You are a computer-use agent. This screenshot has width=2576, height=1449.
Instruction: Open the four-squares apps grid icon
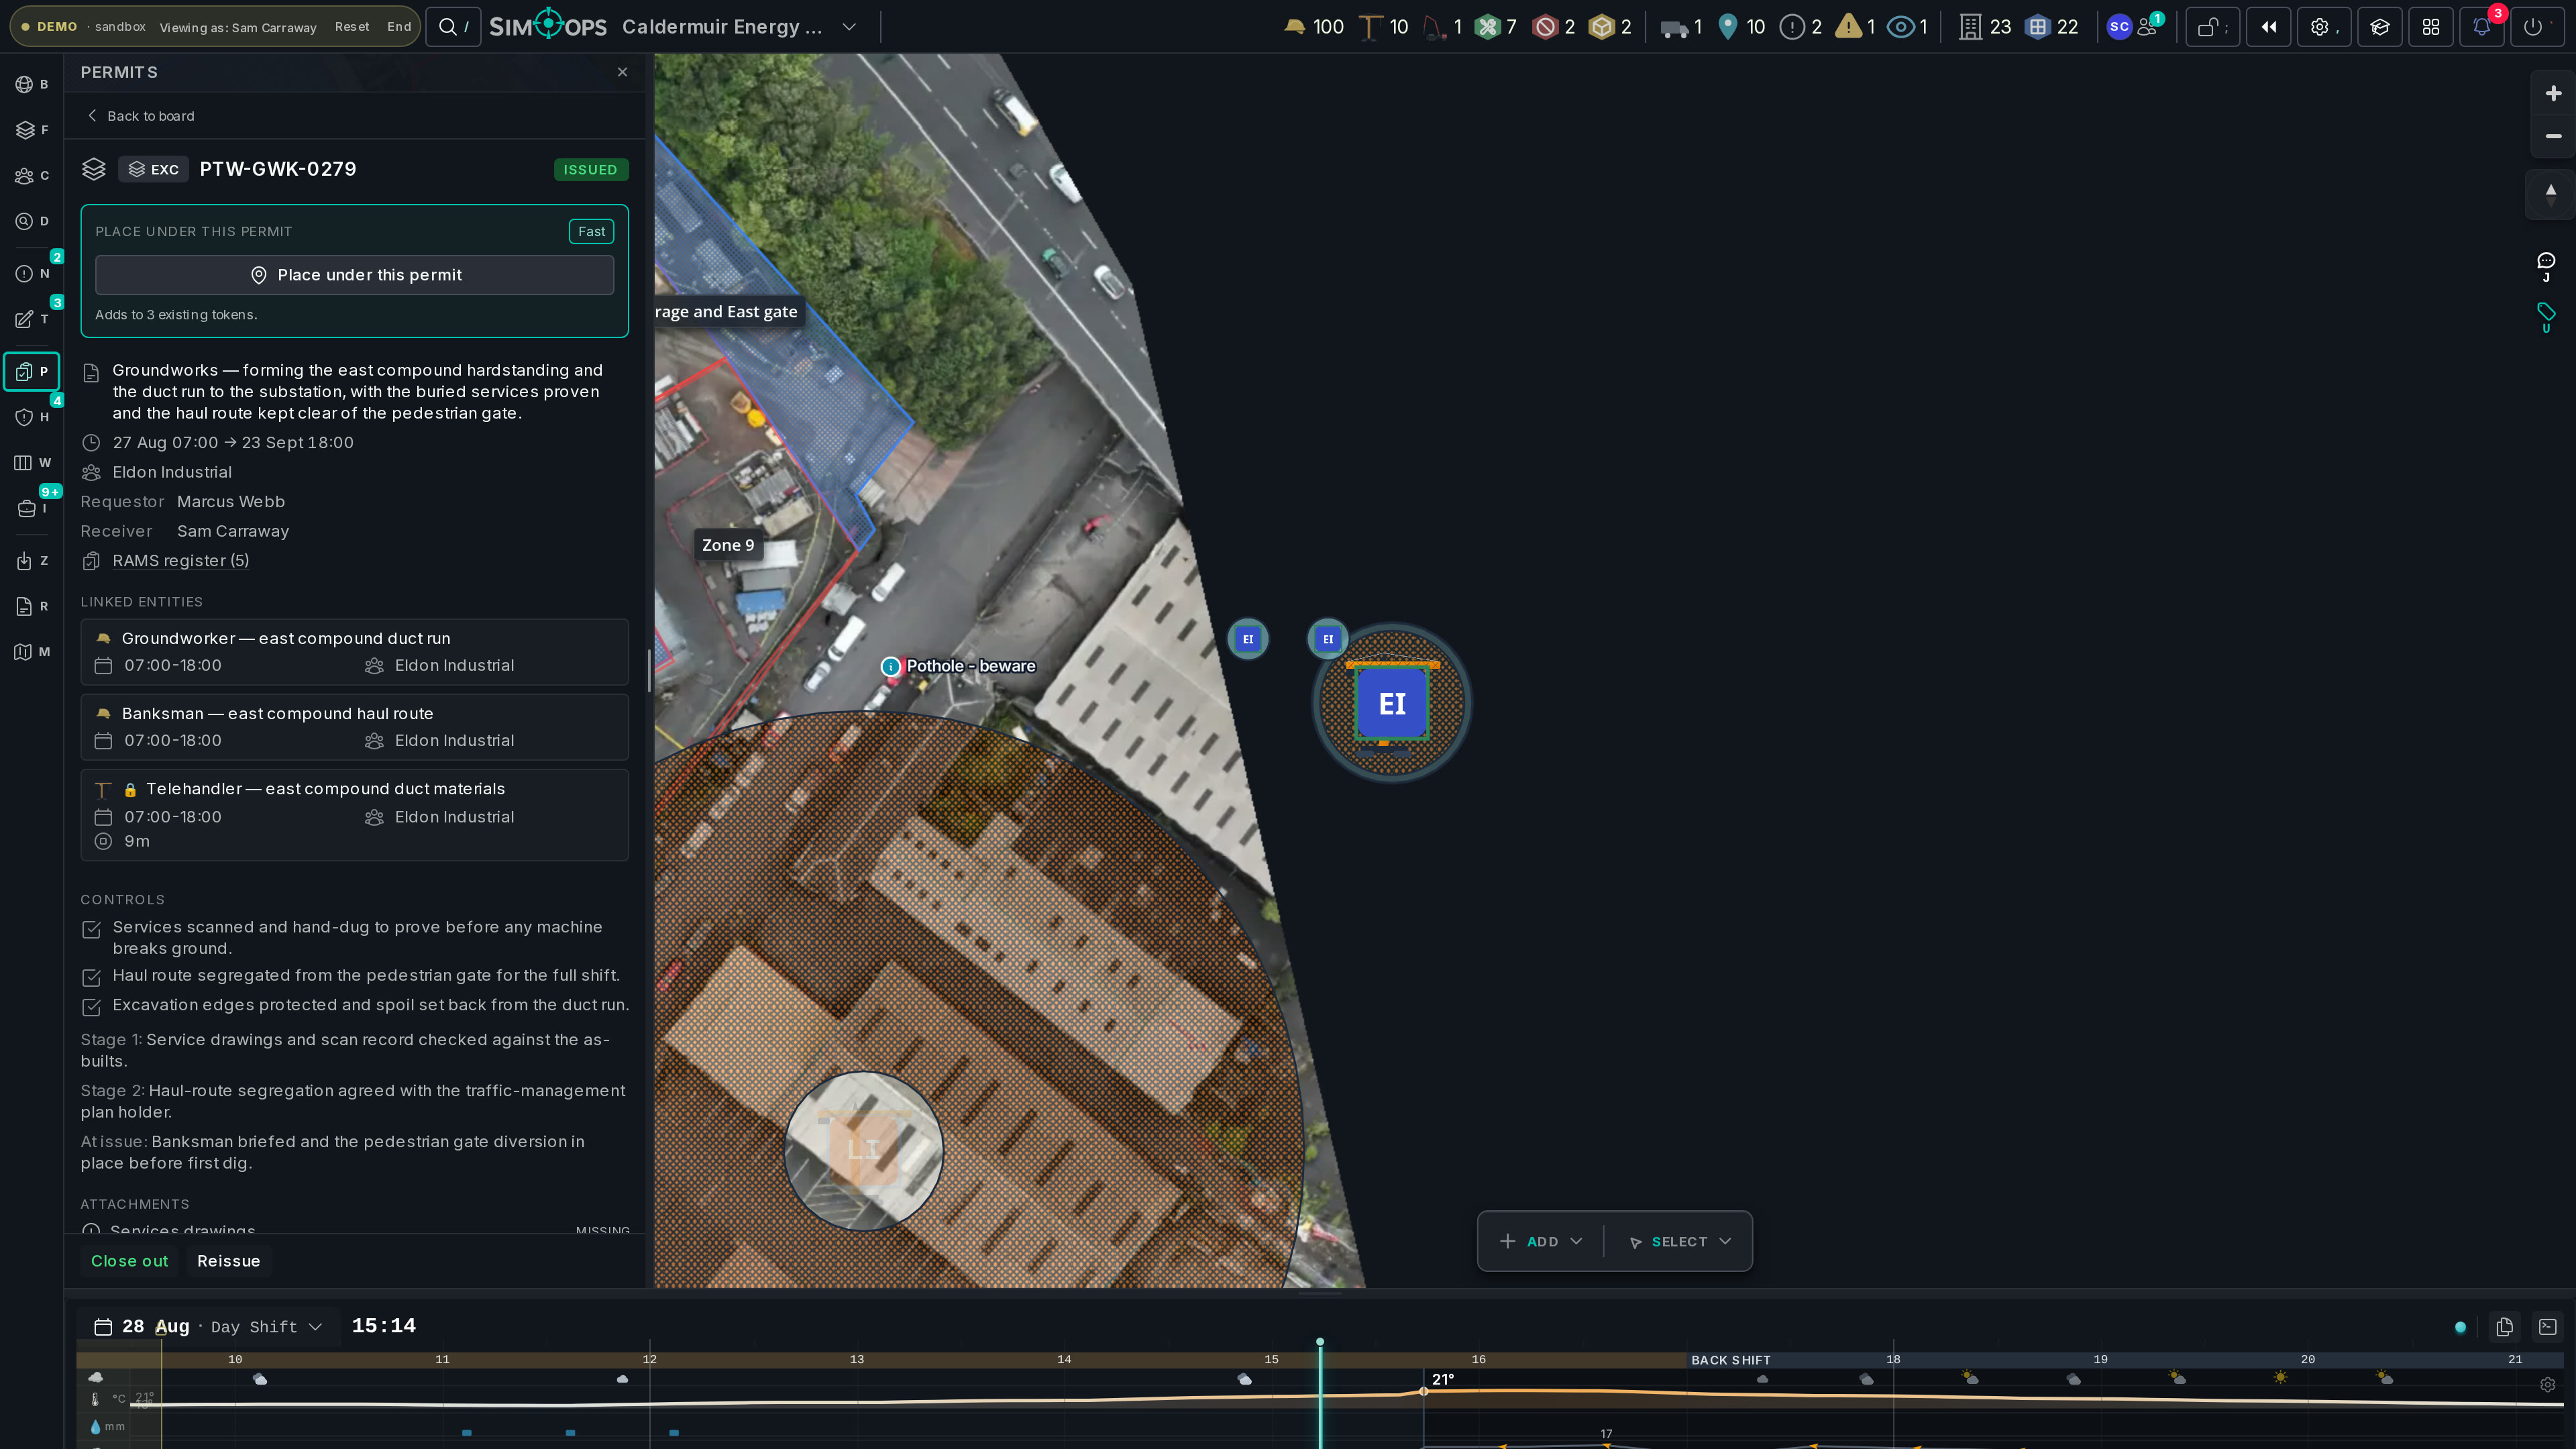[2431, 27]
